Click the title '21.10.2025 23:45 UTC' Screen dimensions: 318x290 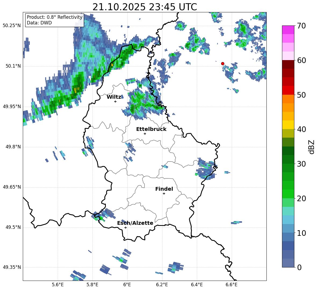(144, 7)
